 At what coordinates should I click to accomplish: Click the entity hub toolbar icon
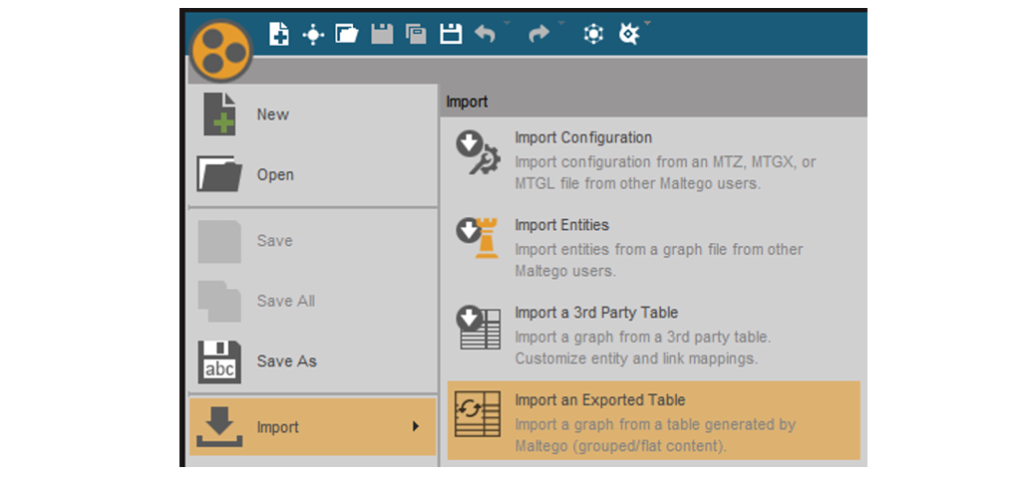[313, 34]
